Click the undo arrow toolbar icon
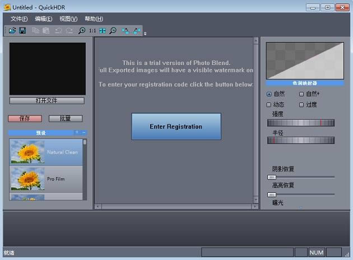 coord(58,30)
